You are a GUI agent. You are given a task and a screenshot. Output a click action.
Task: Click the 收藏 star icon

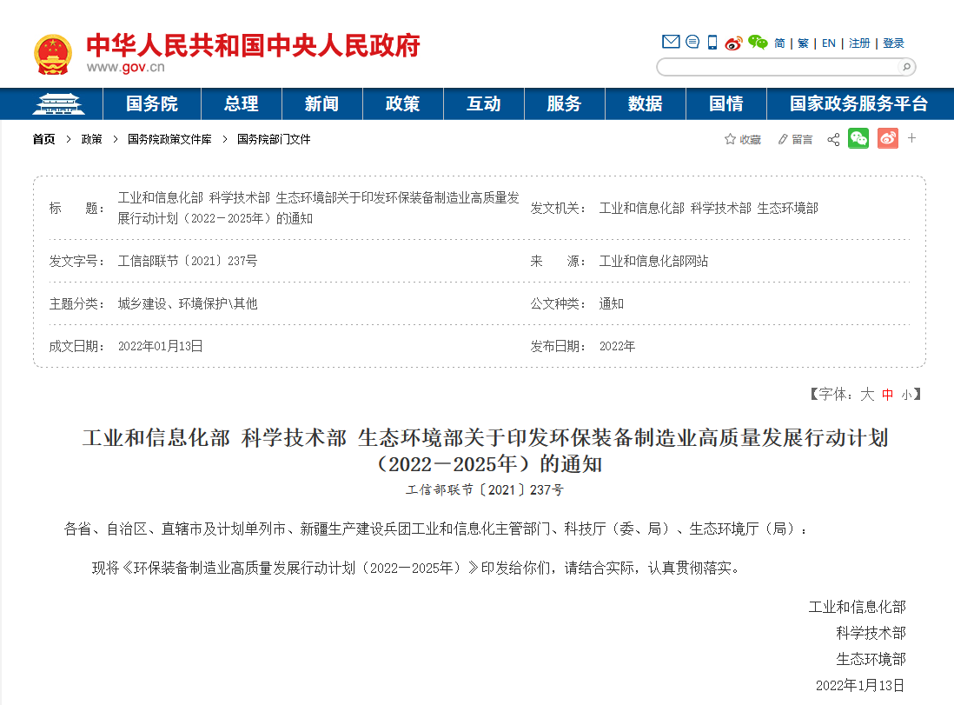(x=730, y=139)
